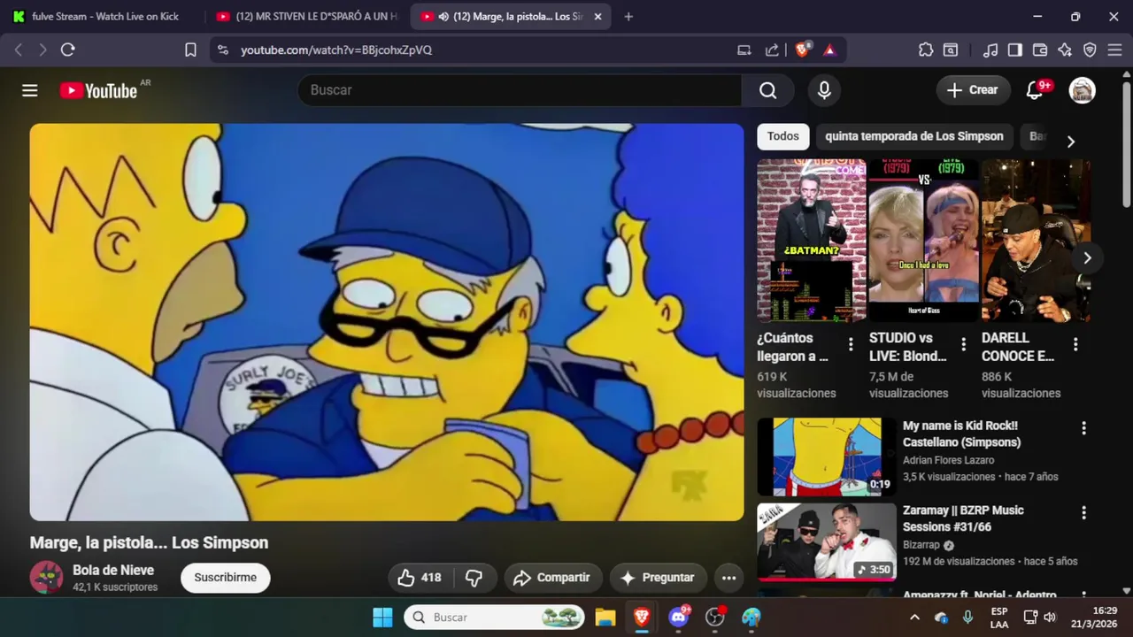The height and width of the screenshot is (637, 1133).
Task: Open a new browser tab
Action: [628, 17]
